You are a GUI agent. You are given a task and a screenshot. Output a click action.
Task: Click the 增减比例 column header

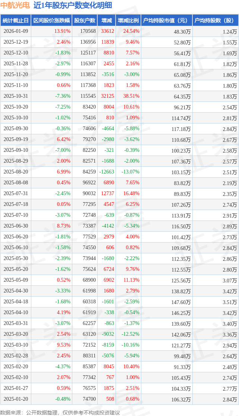click(x=128, y=21)
